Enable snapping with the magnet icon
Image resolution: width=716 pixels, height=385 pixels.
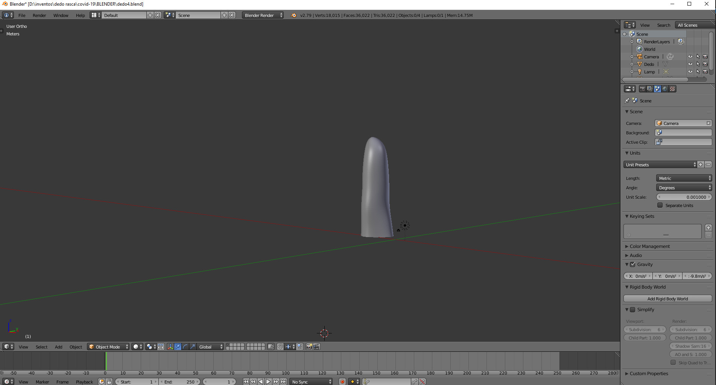point(280,347)
